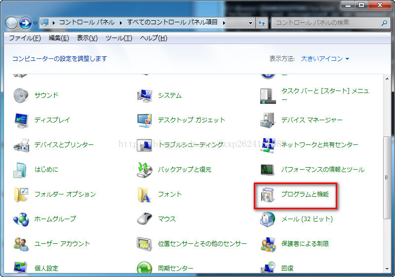
Task: Open the フォルダー オプション icon
Action: point(21,194)
